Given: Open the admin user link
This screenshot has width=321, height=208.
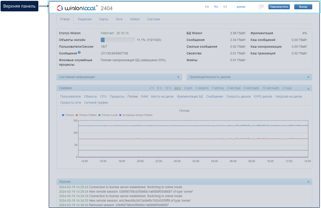Looking at the screenshot, I should coord(241,7).
